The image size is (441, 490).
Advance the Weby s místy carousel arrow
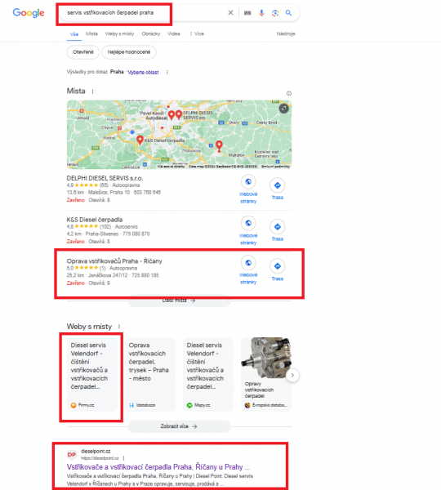tap(292, 375)
